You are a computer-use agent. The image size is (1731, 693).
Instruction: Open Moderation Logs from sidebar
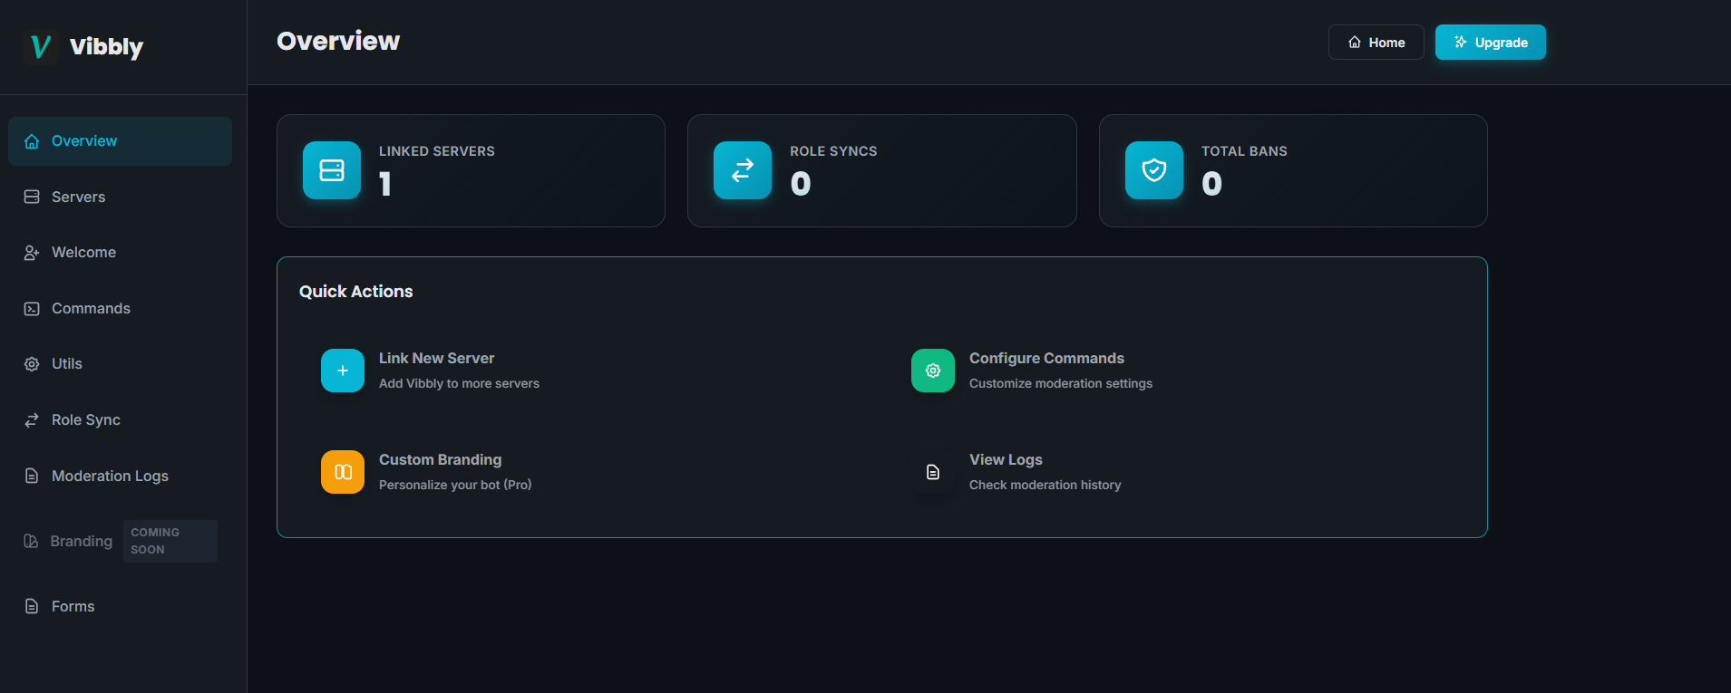coord(110,476)
